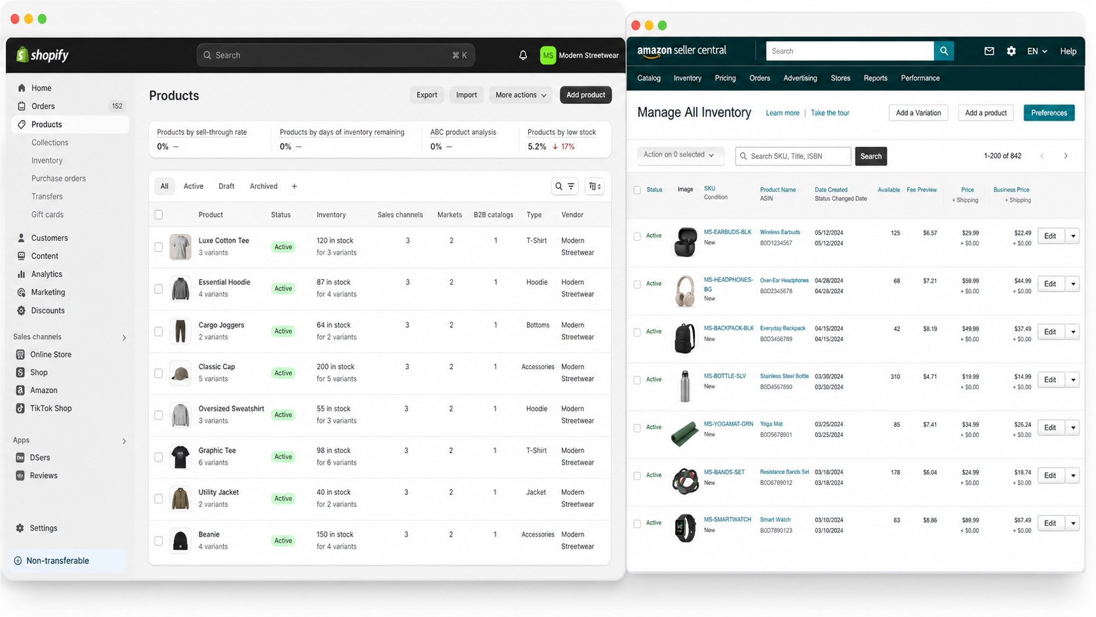Open the Reviews app icon
The width and height of the screenshot is (1096, 617).
pos(20,476)
